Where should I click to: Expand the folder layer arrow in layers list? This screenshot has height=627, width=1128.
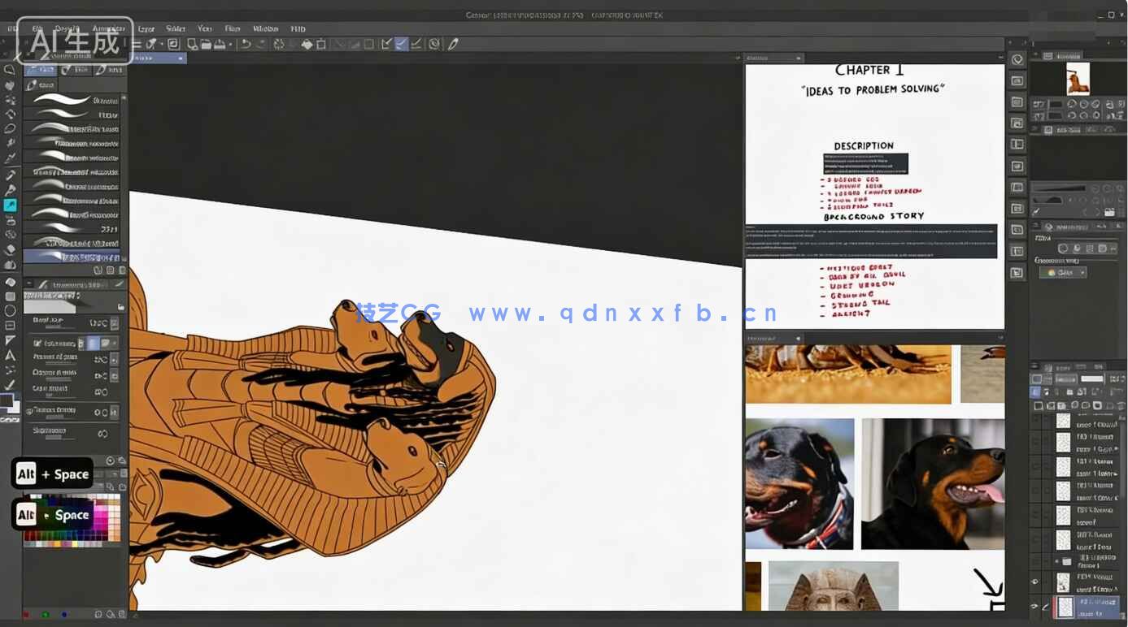point(1056,561)
